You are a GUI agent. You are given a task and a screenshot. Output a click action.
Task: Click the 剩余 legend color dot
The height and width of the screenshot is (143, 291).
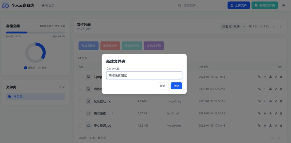coord(40,68)
